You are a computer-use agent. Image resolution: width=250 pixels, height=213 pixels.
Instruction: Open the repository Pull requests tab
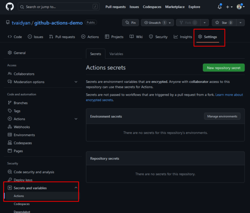62,37
